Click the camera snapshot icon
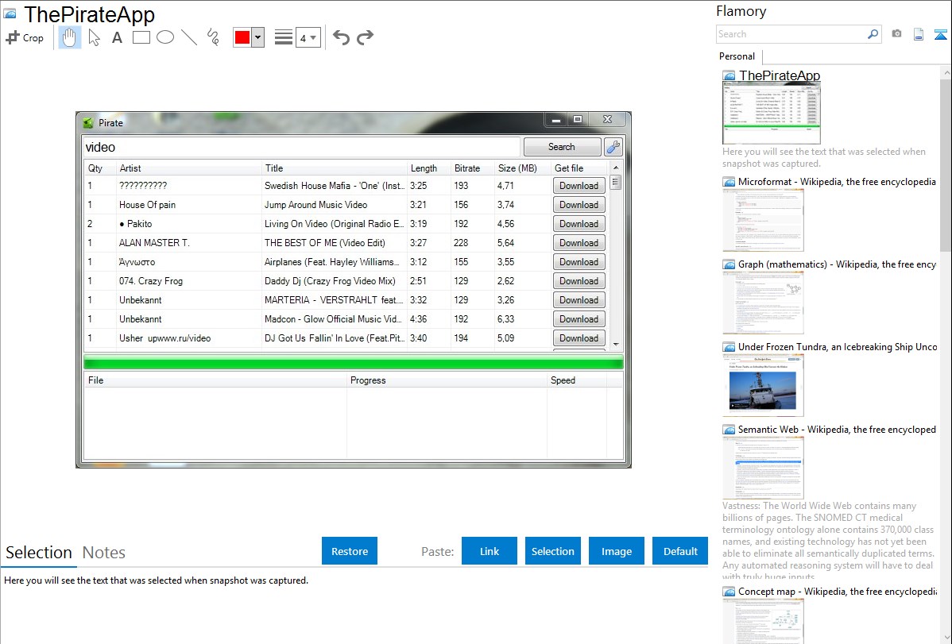952x644 pixels. tap(896, 34)
